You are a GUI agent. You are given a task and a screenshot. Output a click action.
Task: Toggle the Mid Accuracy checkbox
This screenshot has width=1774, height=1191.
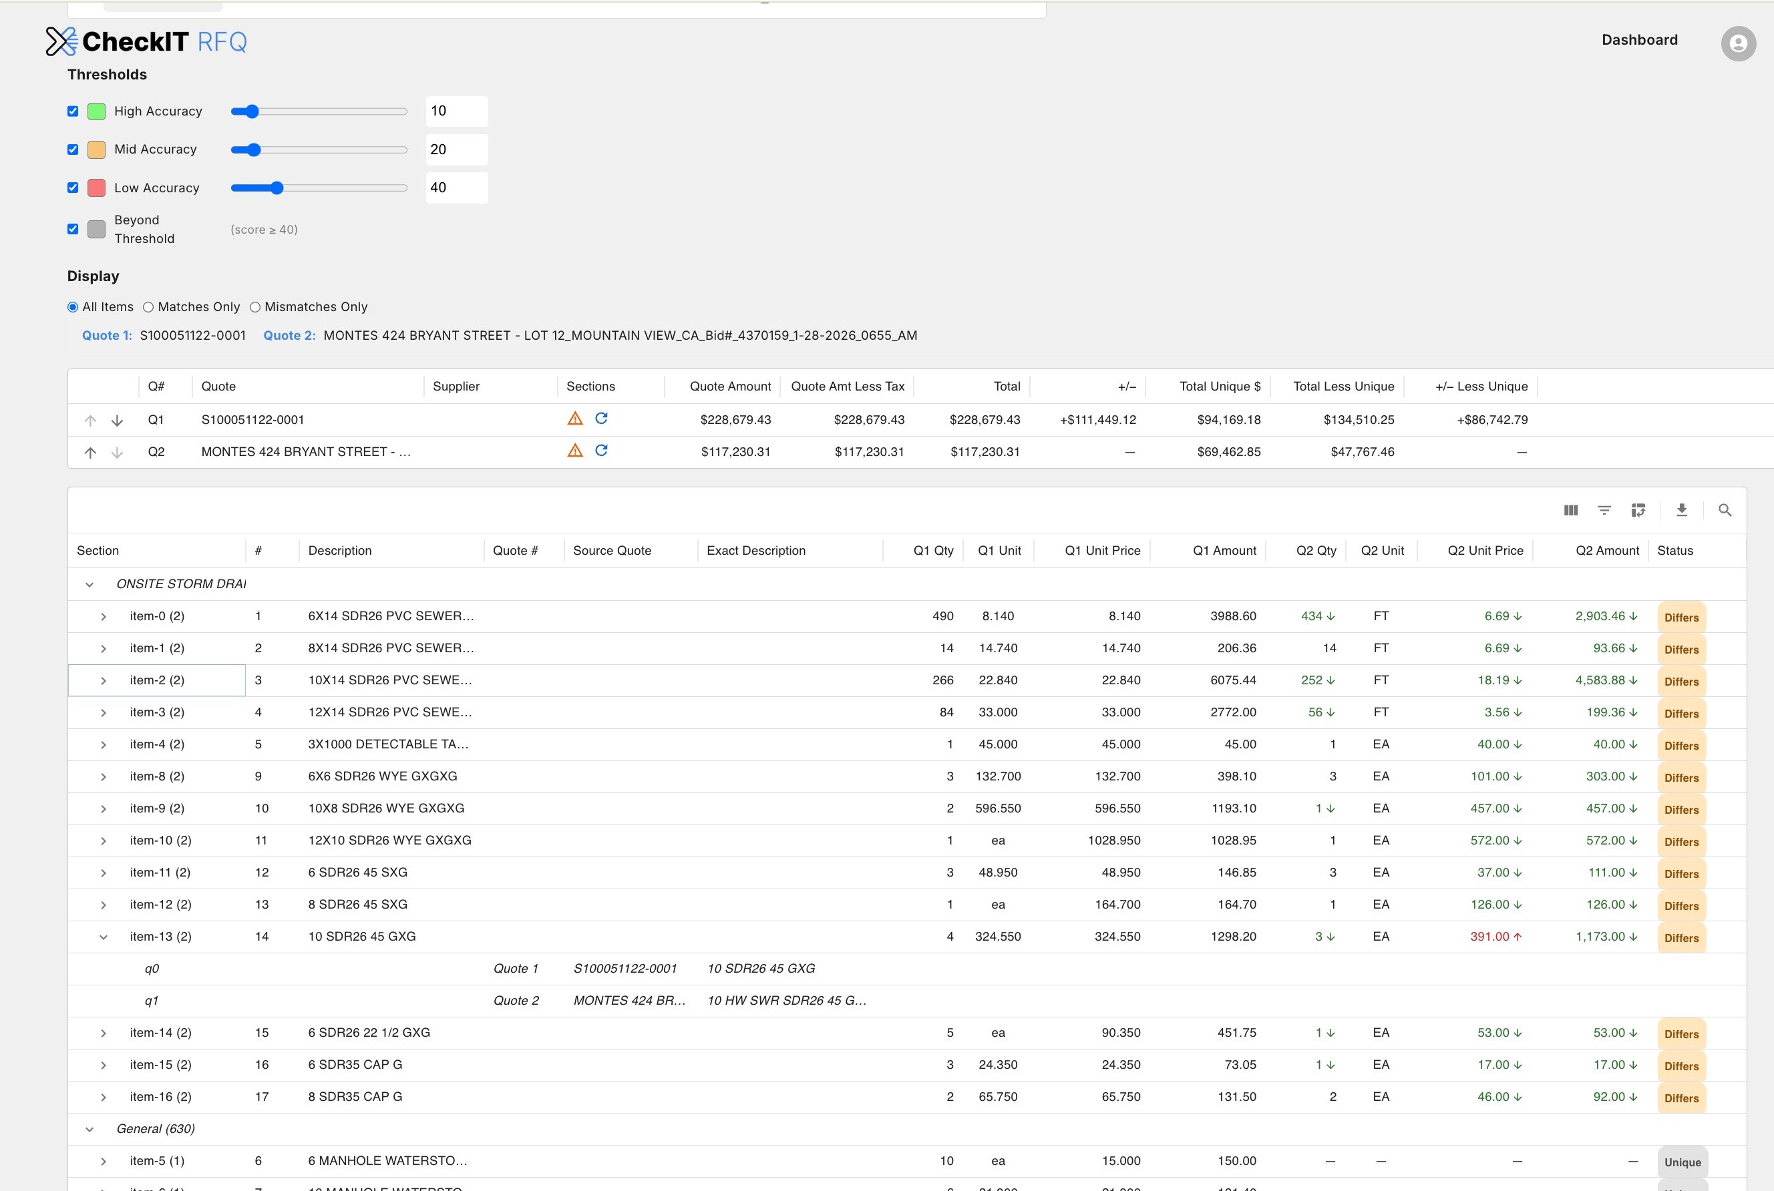tap(73, 150)
